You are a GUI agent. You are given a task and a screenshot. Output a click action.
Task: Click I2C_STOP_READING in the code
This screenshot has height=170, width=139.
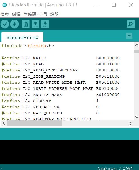tap(44, 76)
